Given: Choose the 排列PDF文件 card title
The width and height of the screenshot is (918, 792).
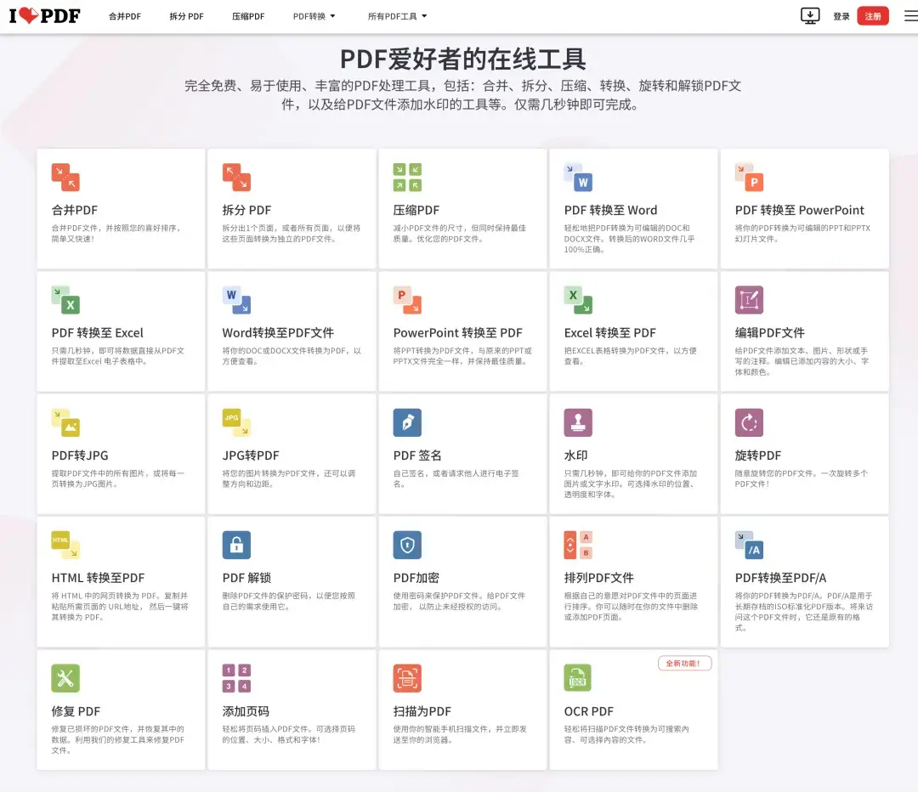Looking at the screenshot, I should click(x=599, y=578).
